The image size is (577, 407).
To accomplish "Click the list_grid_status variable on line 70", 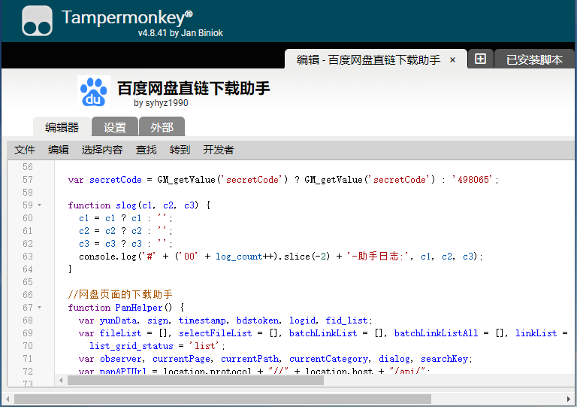I will coord(131,346).
